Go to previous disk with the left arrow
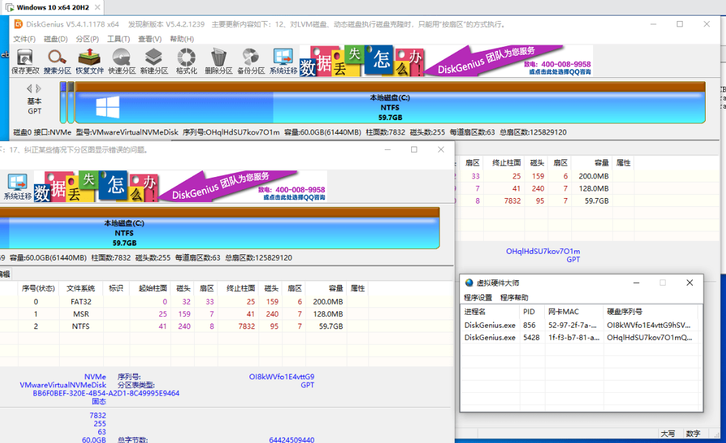 (x=30, y=88)
